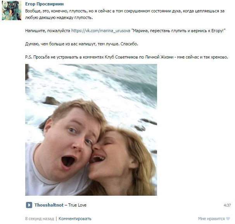
Task: Click the line 'Думаю, чем больше из вас'
Action: [x=81, y=44]
